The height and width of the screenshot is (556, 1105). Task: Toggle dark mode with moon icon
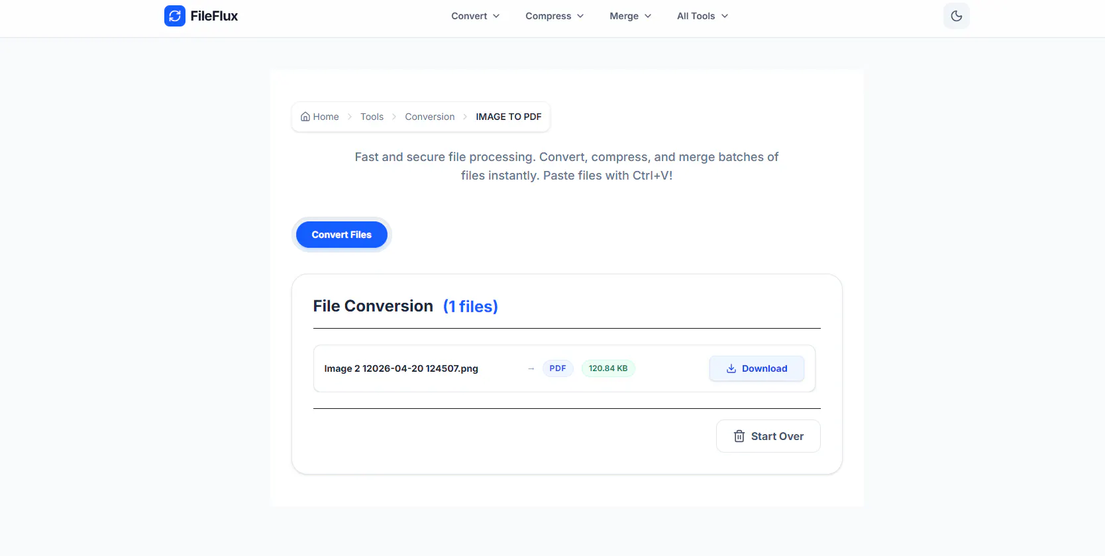[956, 16]
